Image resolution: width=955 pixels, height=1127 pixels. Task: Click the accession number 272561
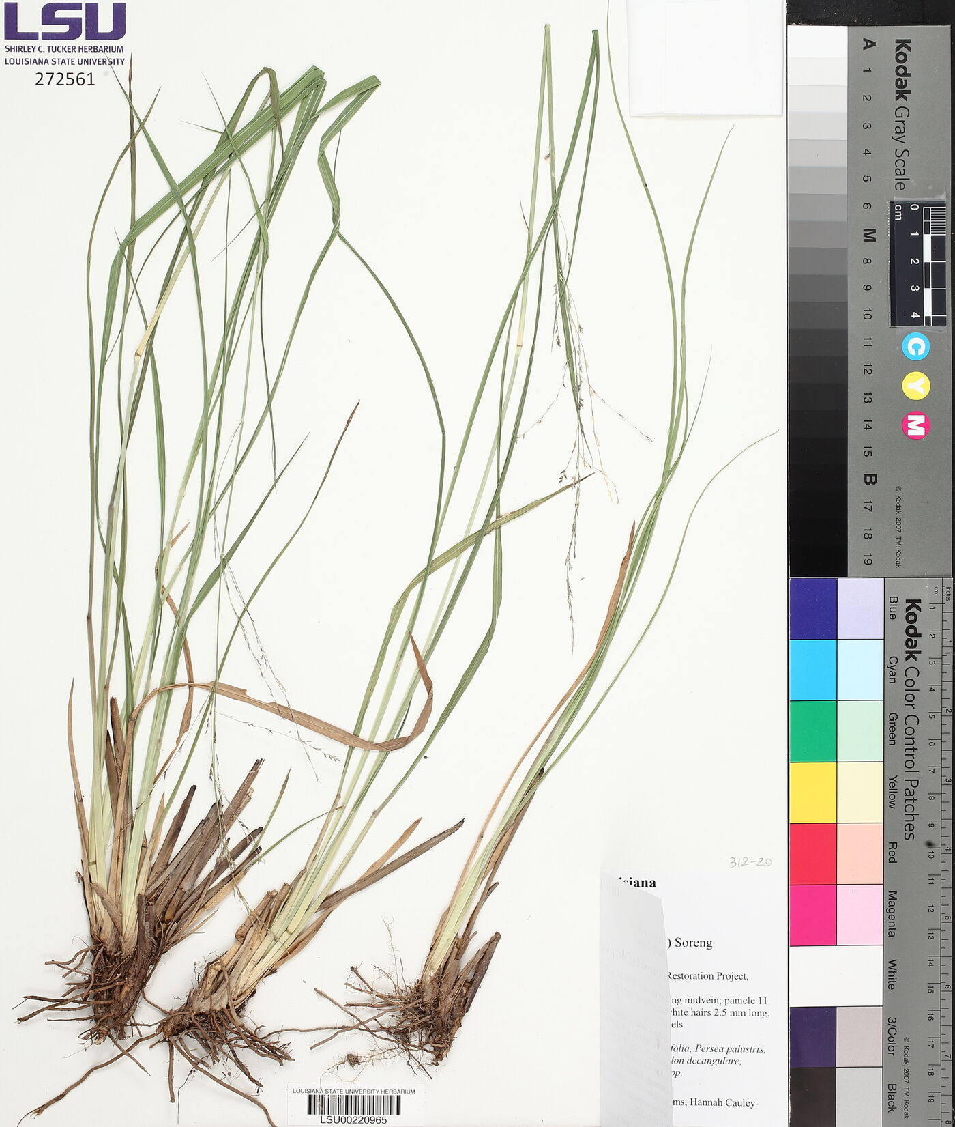65,79
